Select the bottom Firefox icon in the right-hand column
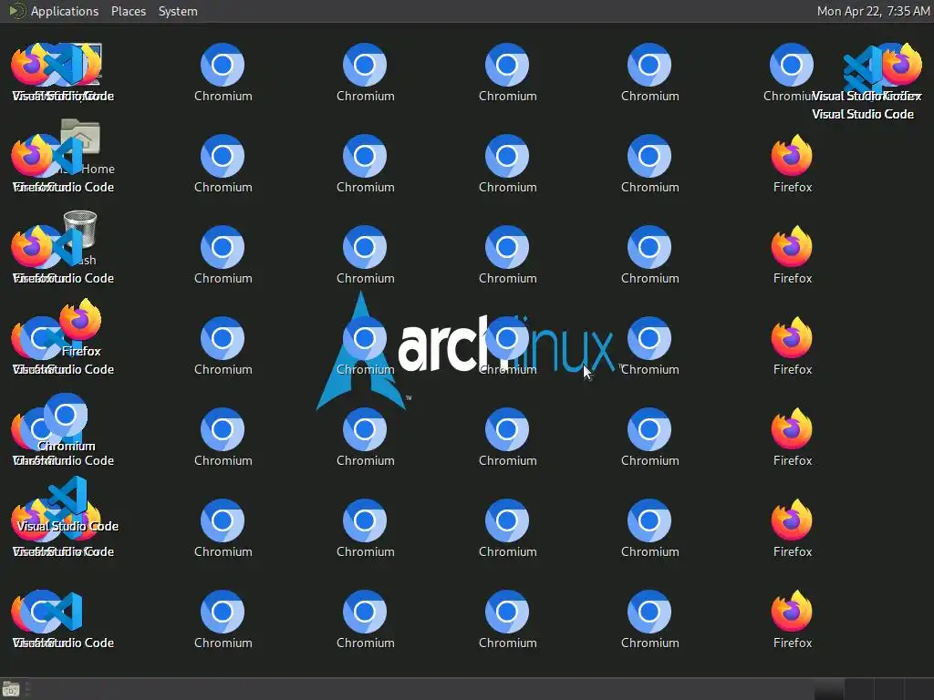Screen dimensions: 934x700 click(x=792, y=612)
